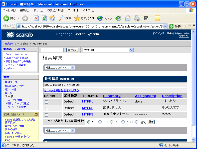Click the ログアウト logout link
This screenshot has width=197, height=149.
point(184,36)
